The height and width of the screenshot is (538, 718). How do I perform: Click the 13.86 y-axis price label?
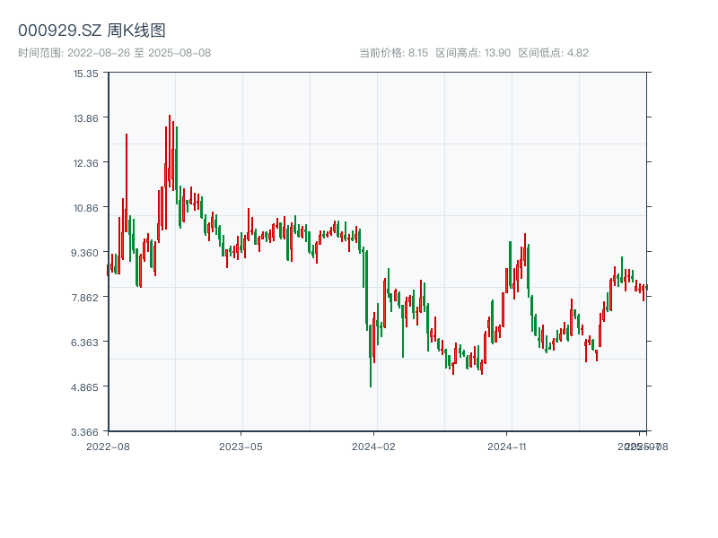[86, 118]
